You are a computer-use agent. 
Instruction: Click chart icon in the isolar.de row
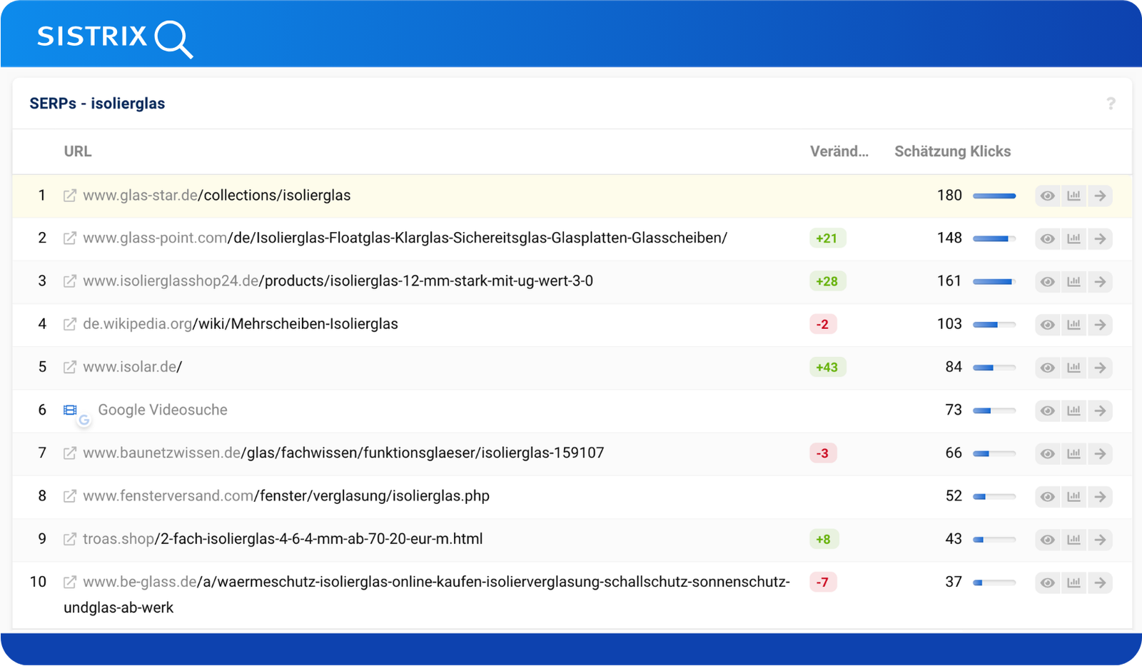pyautogui.click(x=1073, y=368)
